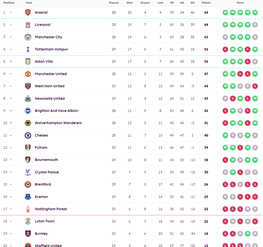Open the Manchester United club link
This screenshot has height=247, width=263.
(x=51, y=74)
